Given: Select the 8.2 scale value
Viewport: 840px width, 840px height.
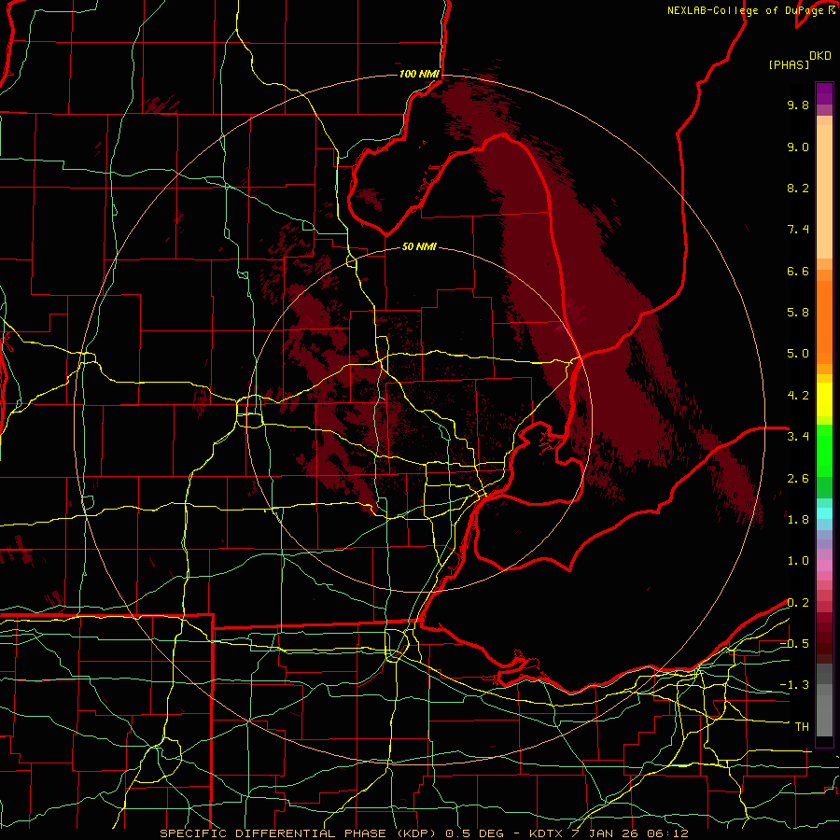Looking at the screenshot, I should pyautogui.click(x=798, y=188).
